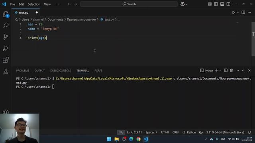Go back with the left arrow
Screen dimensions: 255x143
point(69,4)
